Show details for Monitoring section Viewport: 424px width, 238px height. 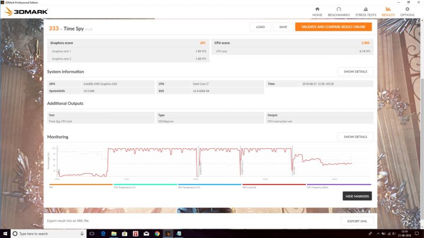pyautogui.click(x=355, y=137)
